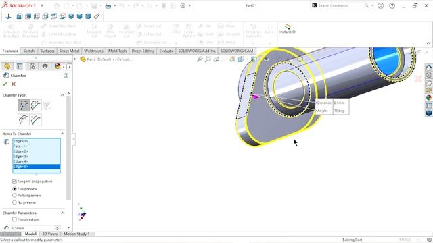
Task: Switch to Evaluate tab
Action: pos(166,51)
